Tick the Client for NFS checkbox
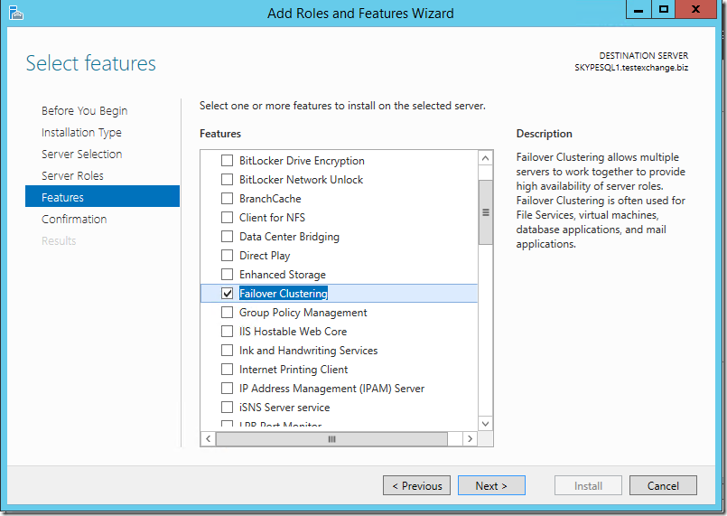The width and height of the screenshot is (727, 516). click(228, 218)
